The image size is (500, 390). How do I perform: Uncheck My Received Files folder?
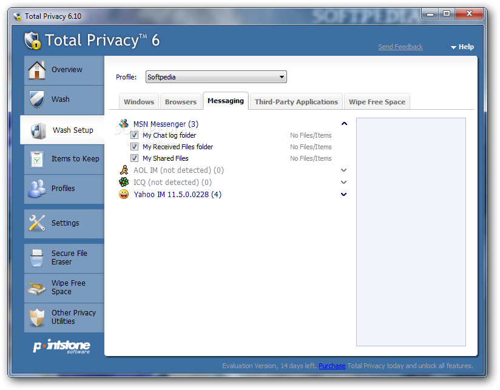point(134,147)
